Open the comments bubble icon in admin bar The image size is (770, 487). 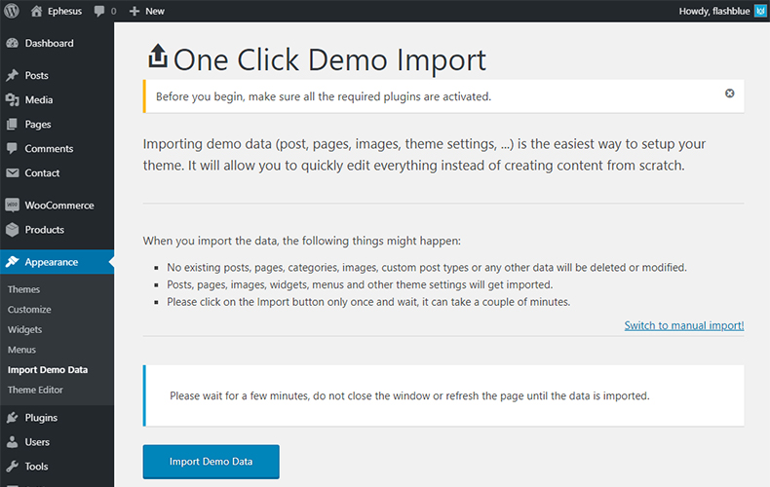(x=99, y=11)
